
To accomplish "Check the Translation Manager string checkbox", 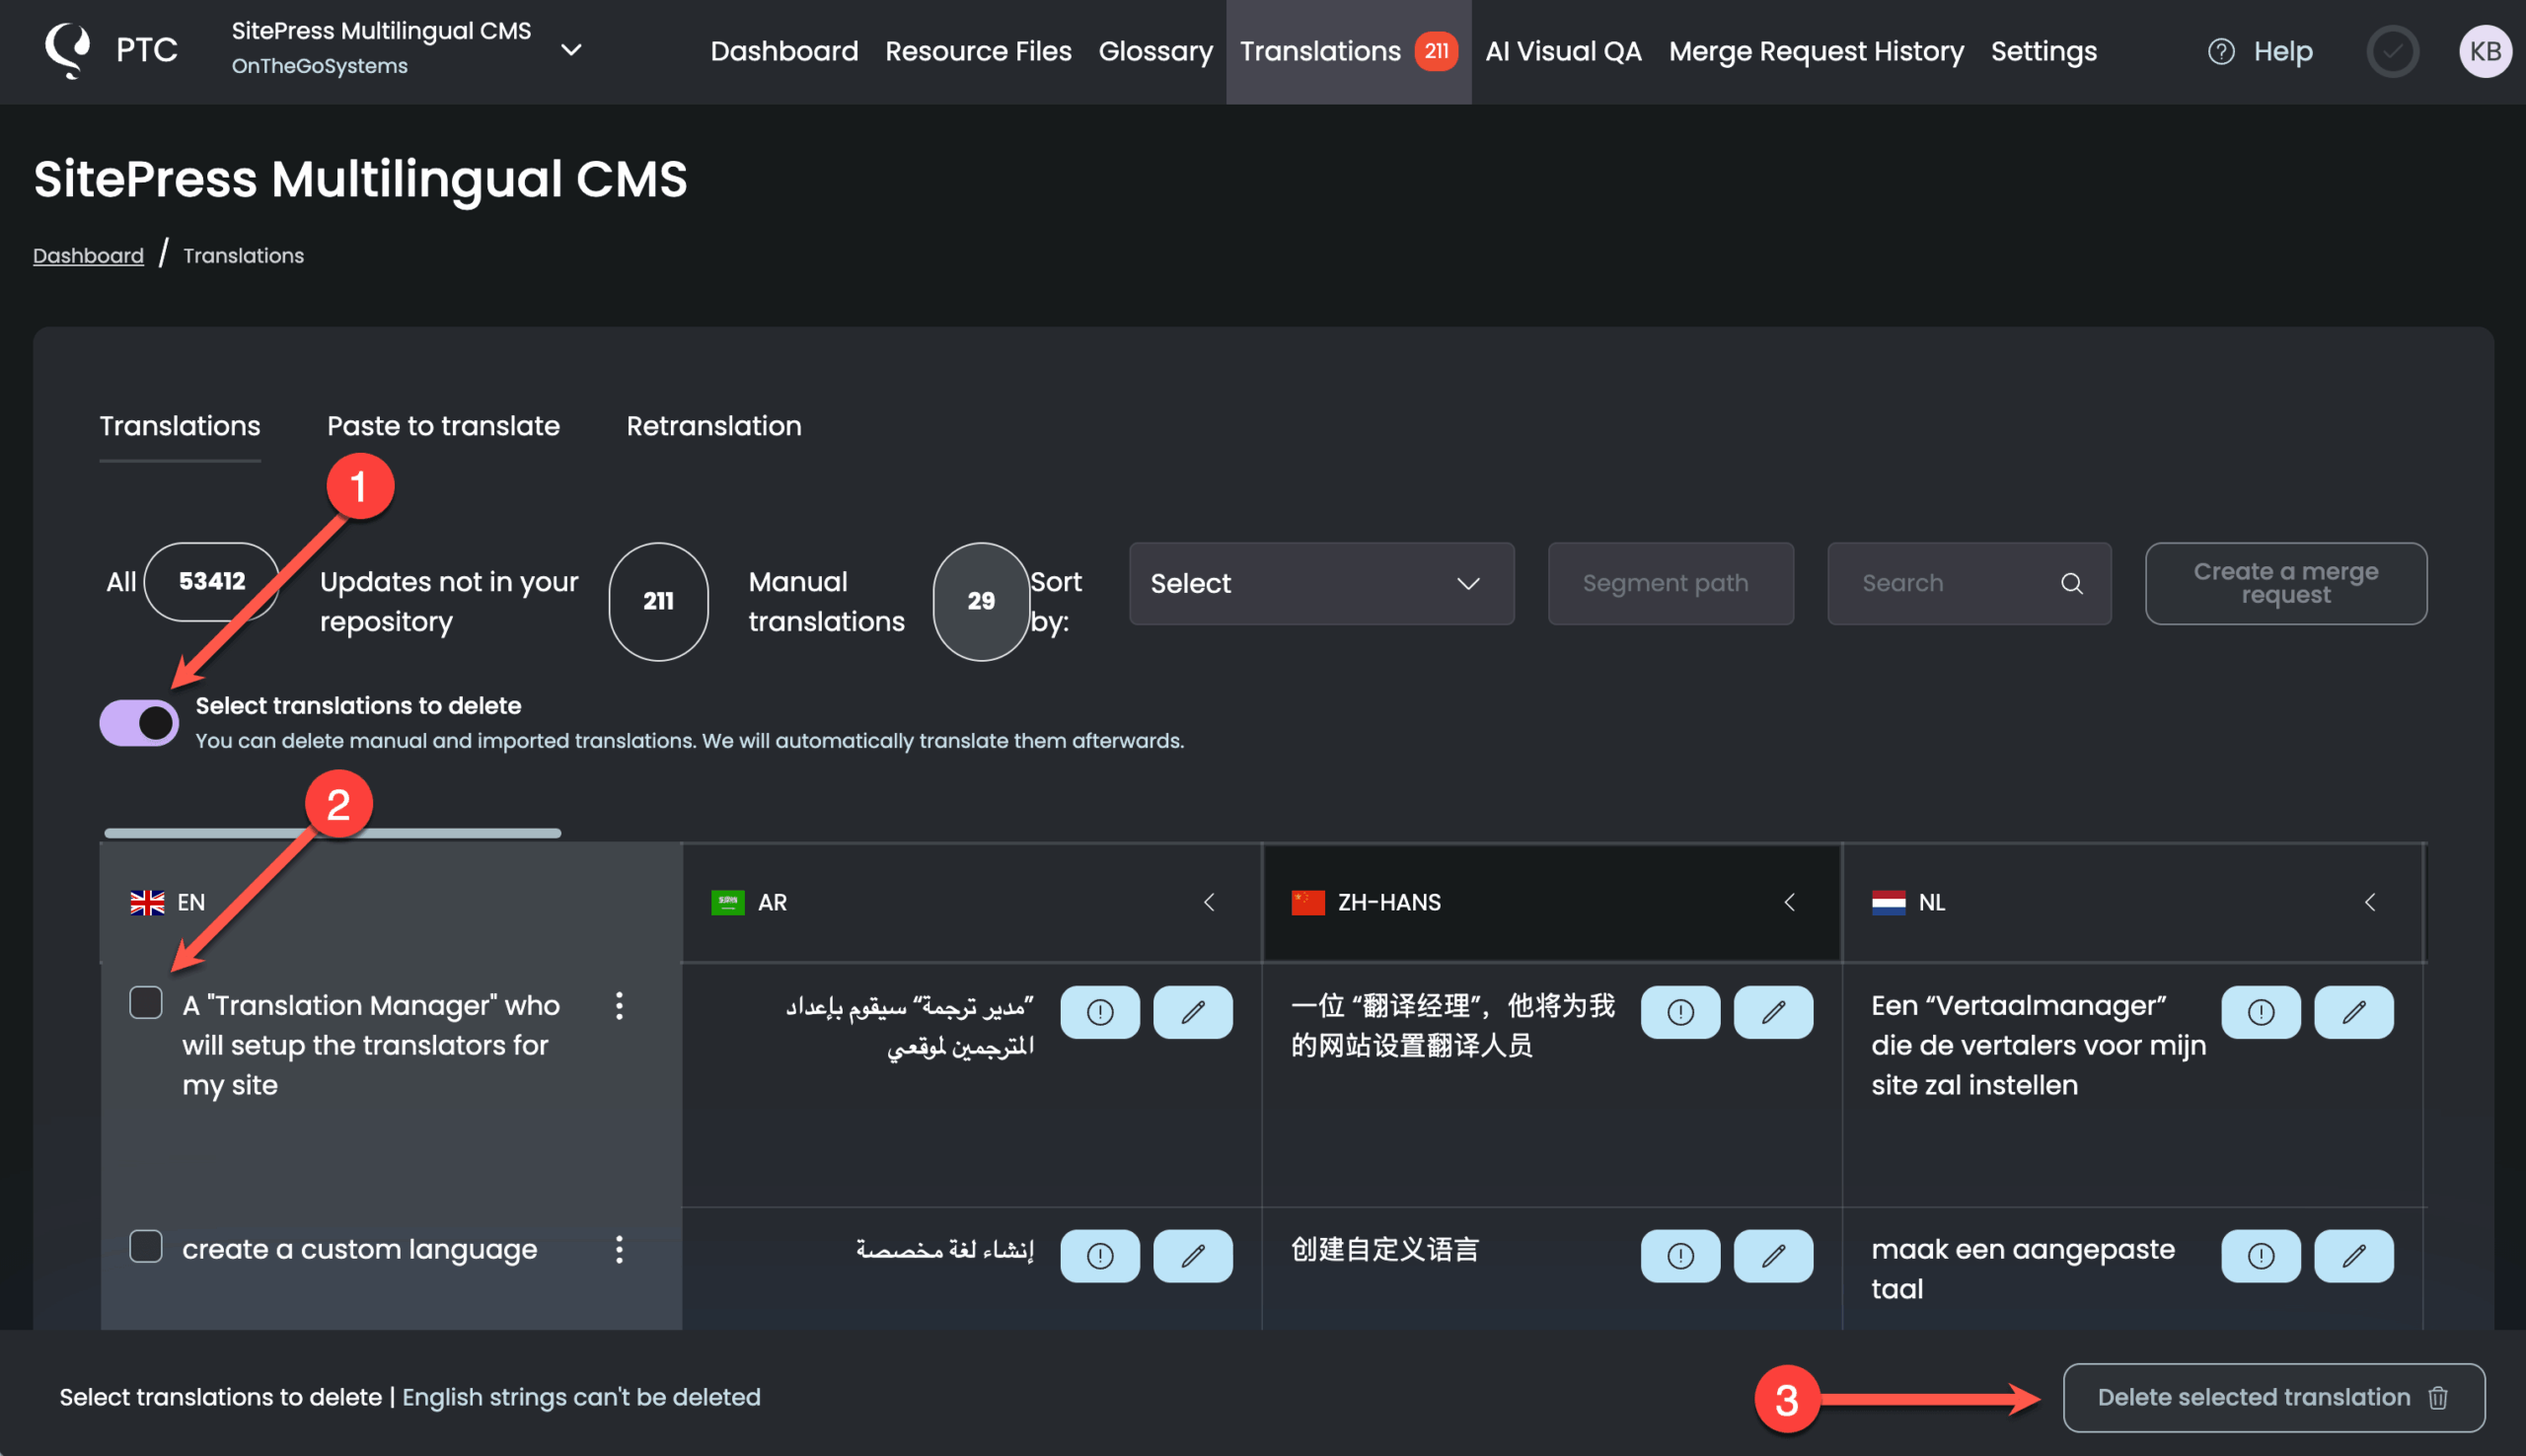I will pyautogui.click(x=146, y=1002).
